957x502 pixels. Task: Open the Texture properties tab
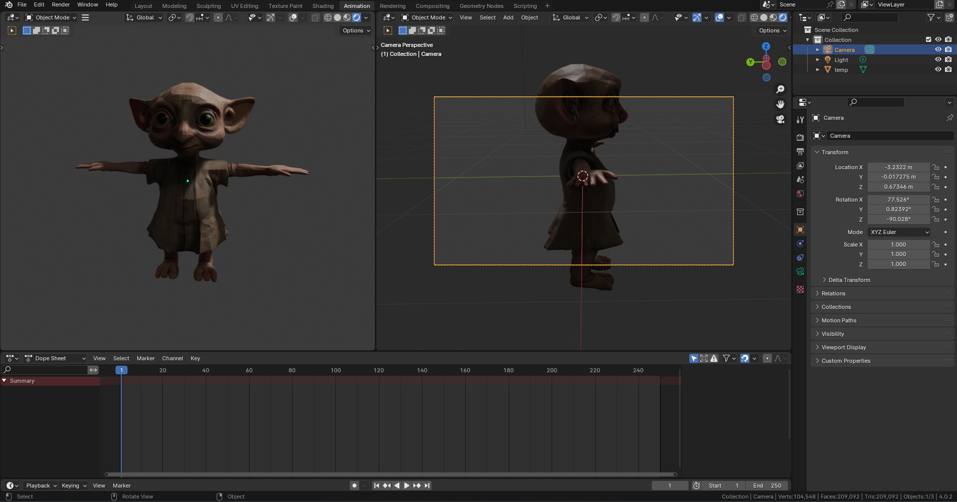[x=800, y=289]
